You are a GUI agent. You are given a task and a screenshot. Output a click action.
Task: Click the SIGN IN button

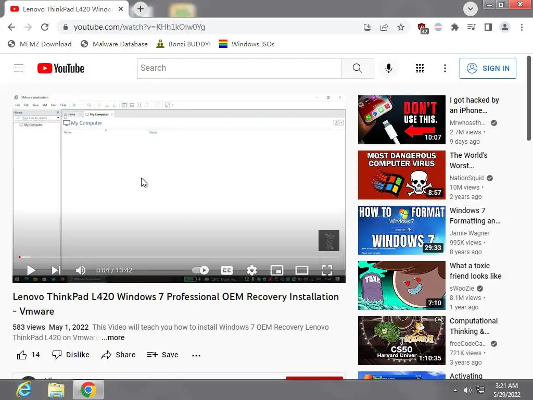(x=488, y=68)
